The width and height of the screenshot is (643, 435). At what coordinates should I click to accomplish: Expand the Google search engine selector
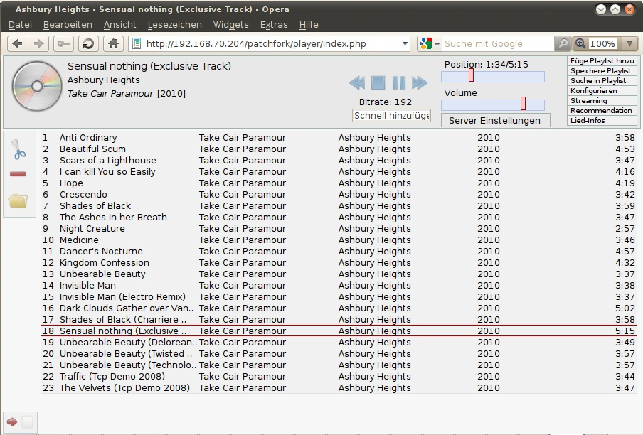[x=430, y=44]
